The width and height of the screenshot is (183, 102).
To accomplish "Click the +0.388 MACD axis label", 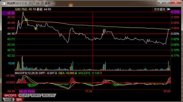I will (10, 76).
